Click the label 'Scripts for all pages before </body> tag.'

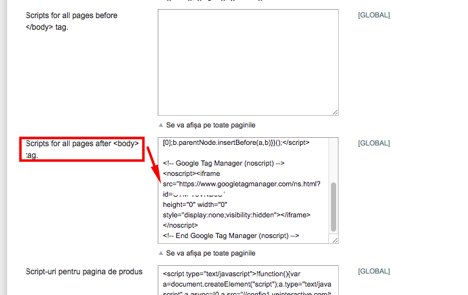pyautogui.click(x=72, y=21)
